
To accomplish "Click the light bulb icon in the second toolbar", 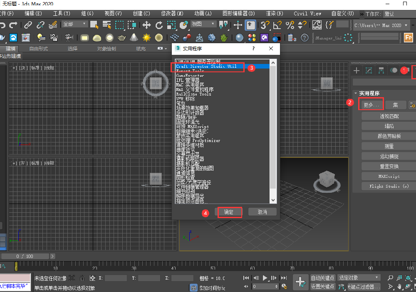I will coord(41,38).
